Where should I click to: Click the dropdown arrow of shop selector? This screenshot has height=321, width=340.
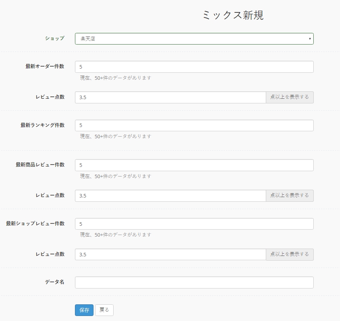[310, 39]
